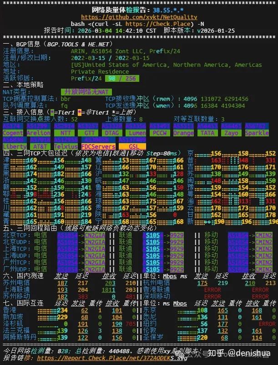The image size is (278, 365).
Task: Click the today's check count 828
Action: [62, 351]
